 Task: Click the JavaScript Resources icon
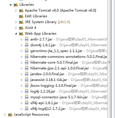click(10, 115)
